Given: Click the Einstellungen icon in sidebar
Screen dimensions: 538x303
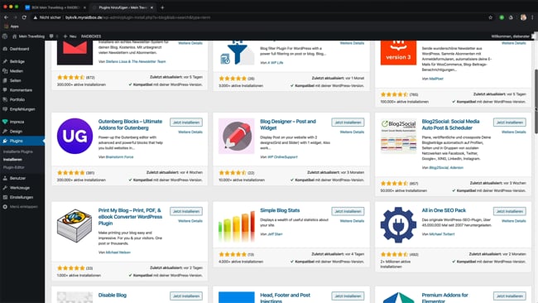Looking at the screenshot, I should [x=5, y=198].
